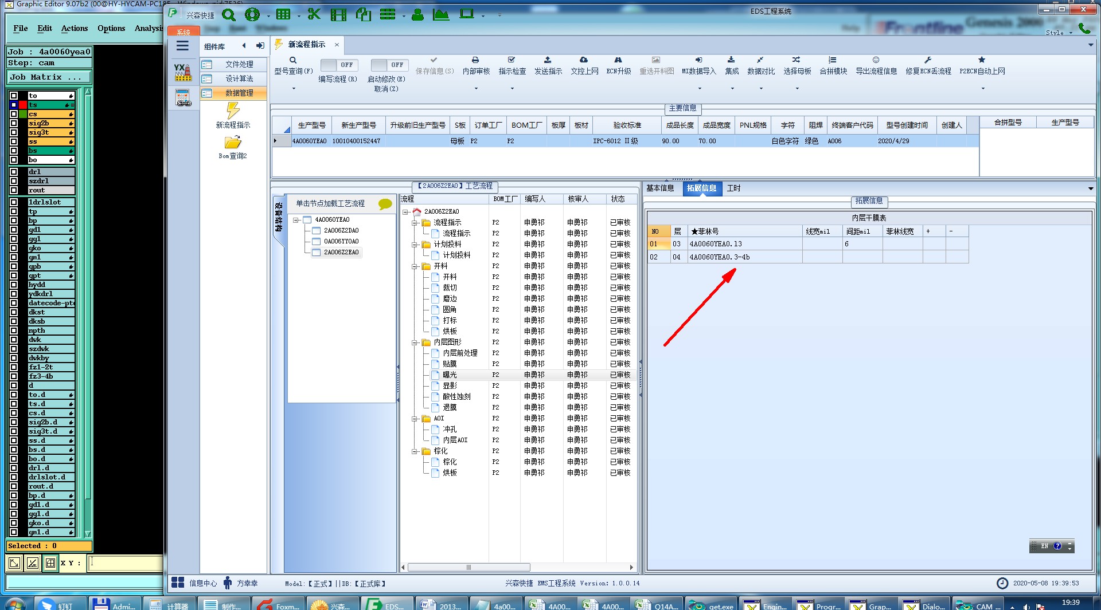This screenshot has height=610, width=1101.
Task: Collapse the 开料 folder node
Action: tap(415, 266)
